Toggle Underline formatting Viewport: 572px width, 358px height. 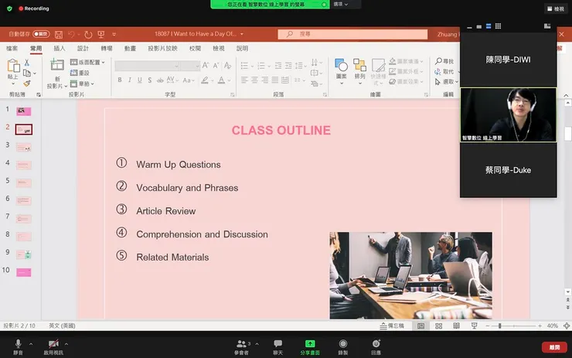click(140, 80)
